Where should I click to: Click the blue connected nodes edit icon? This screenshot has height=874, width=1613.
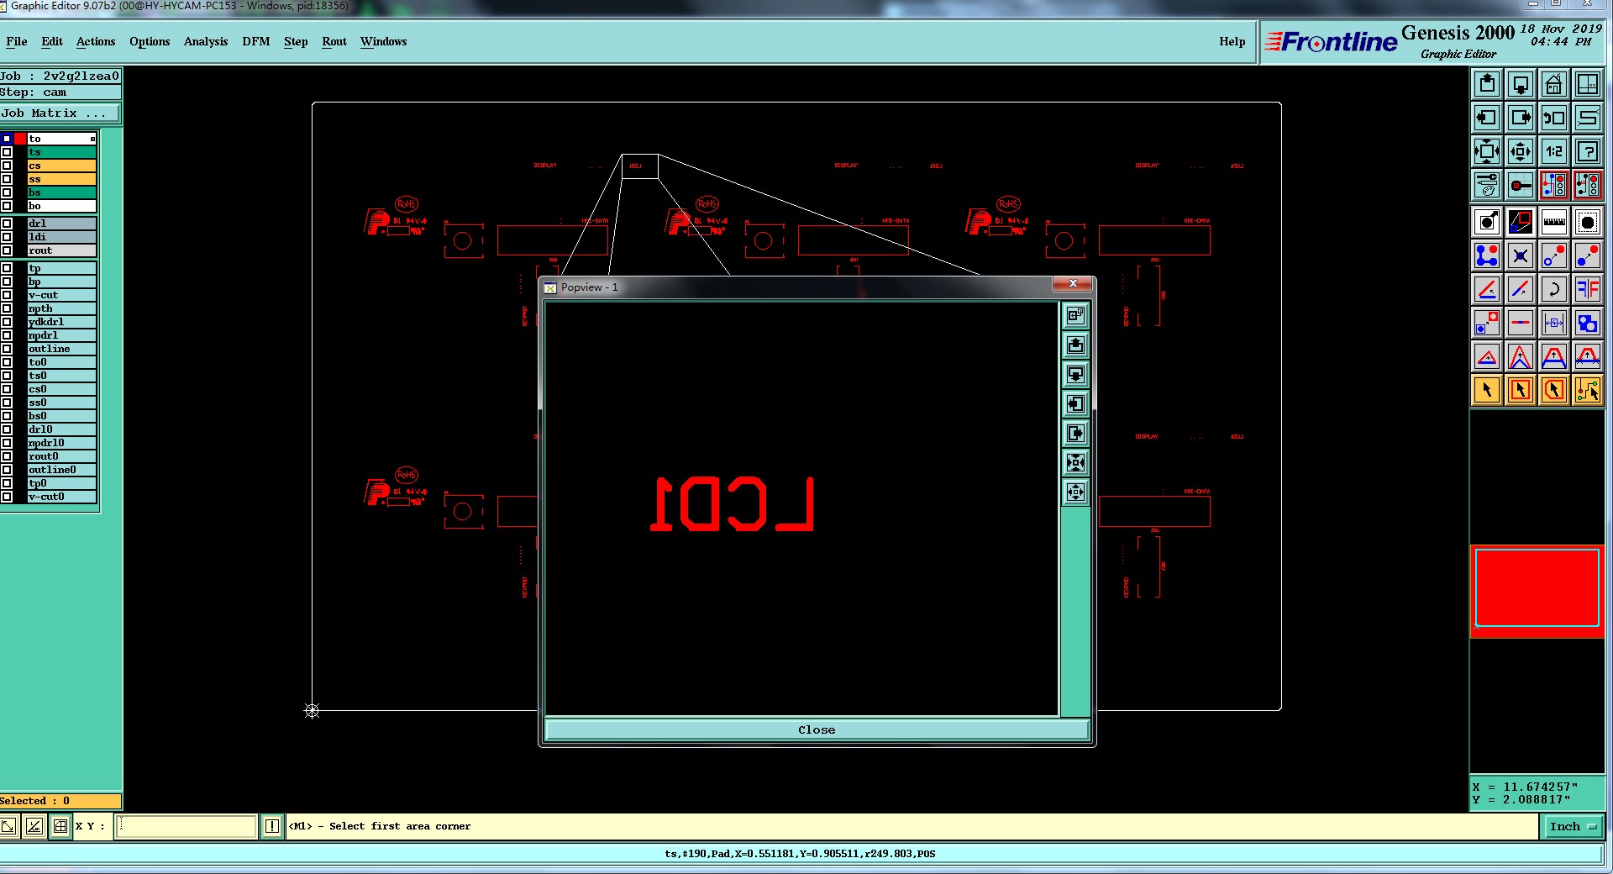tap(1487, 255)
